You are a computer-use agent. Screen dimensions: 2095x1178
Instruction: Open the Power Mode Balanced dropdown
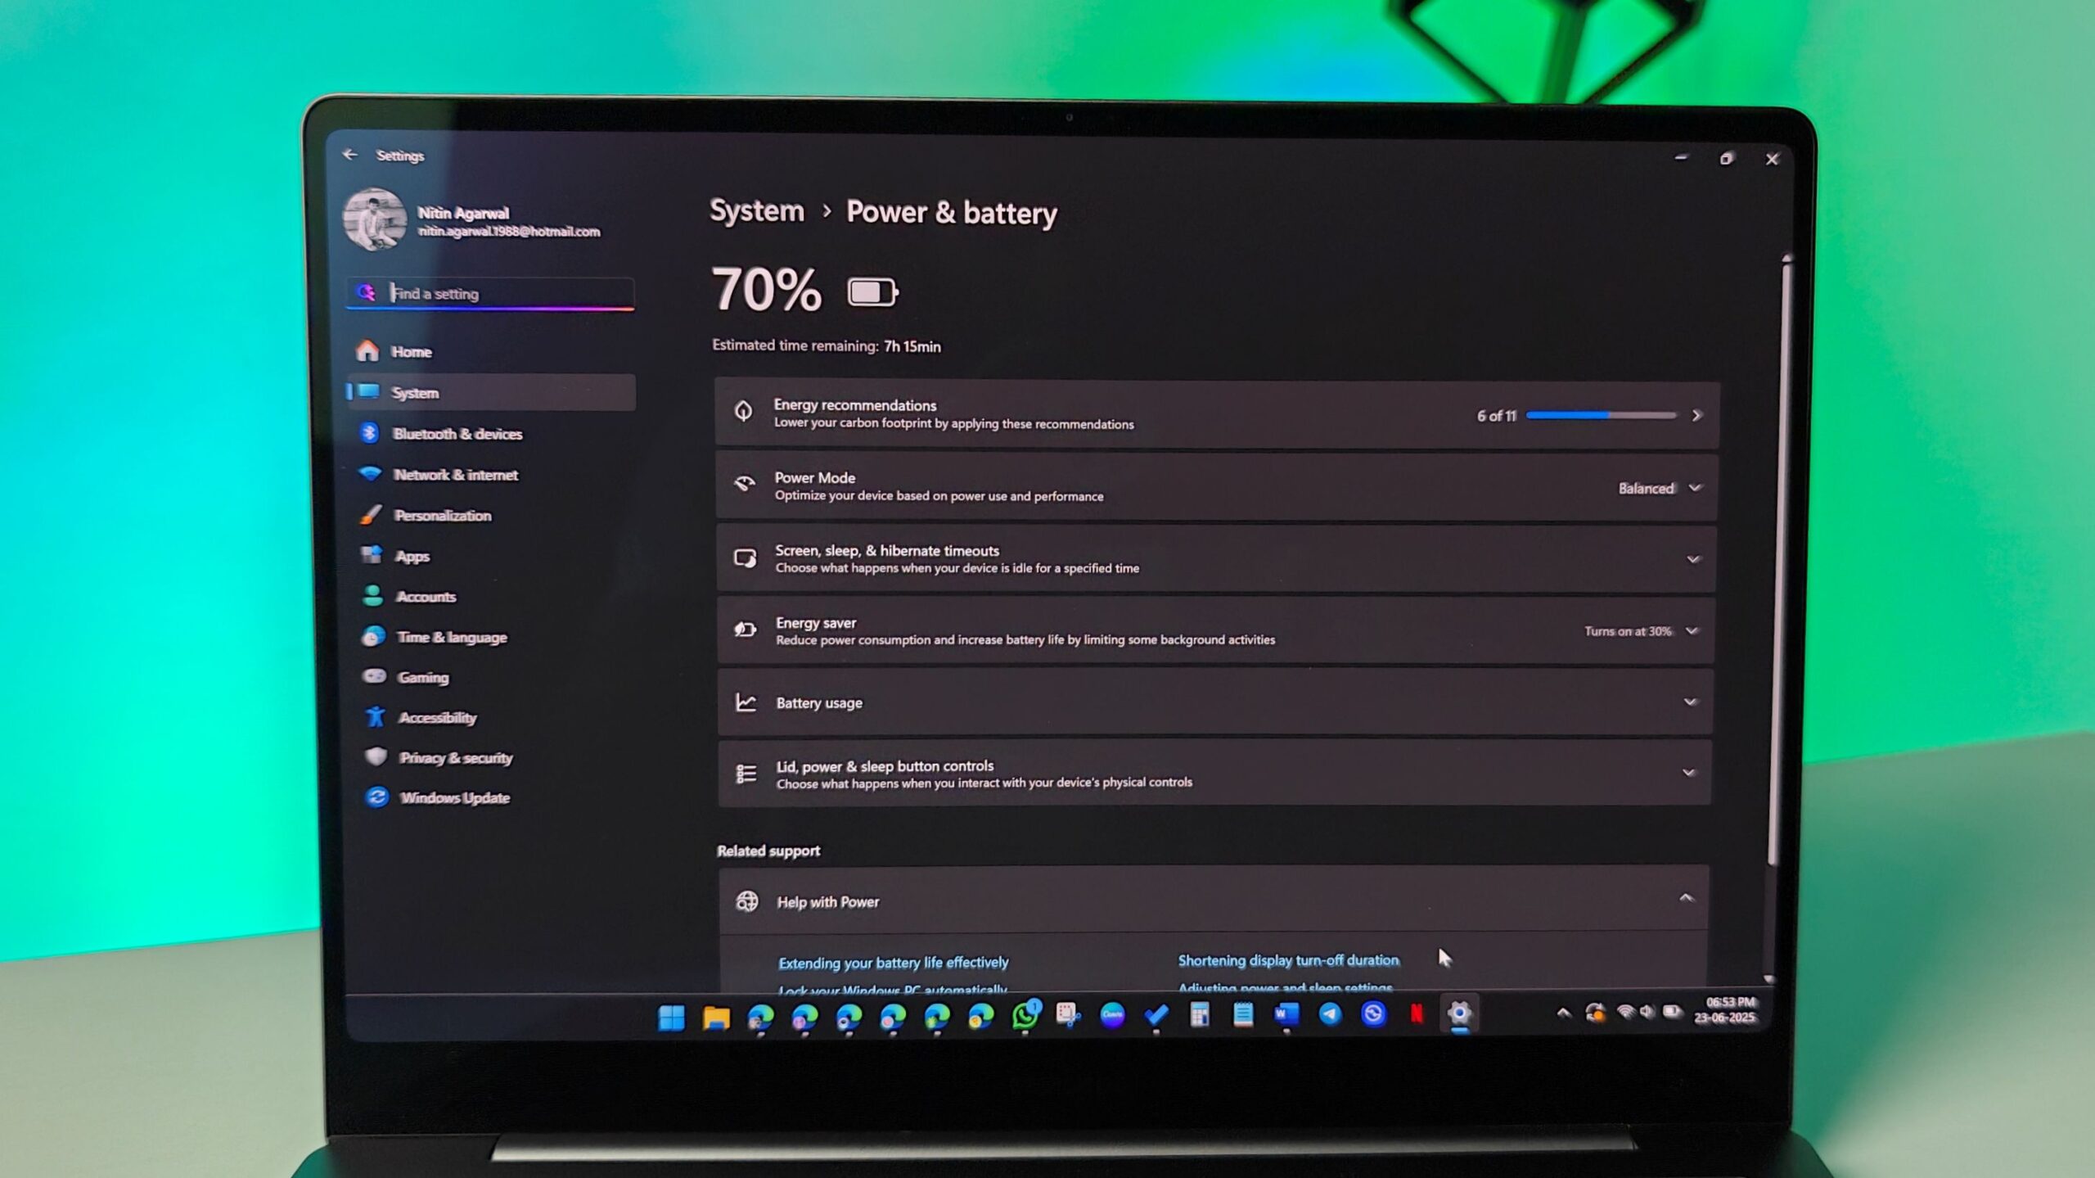click(x=1659, y=488)
